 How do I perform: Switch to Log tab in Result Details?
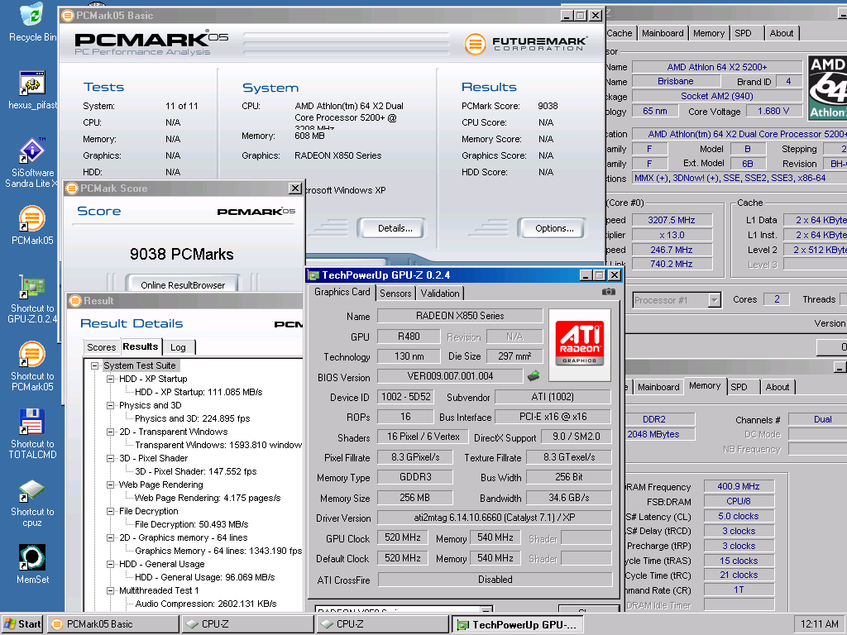click(178, 347)
